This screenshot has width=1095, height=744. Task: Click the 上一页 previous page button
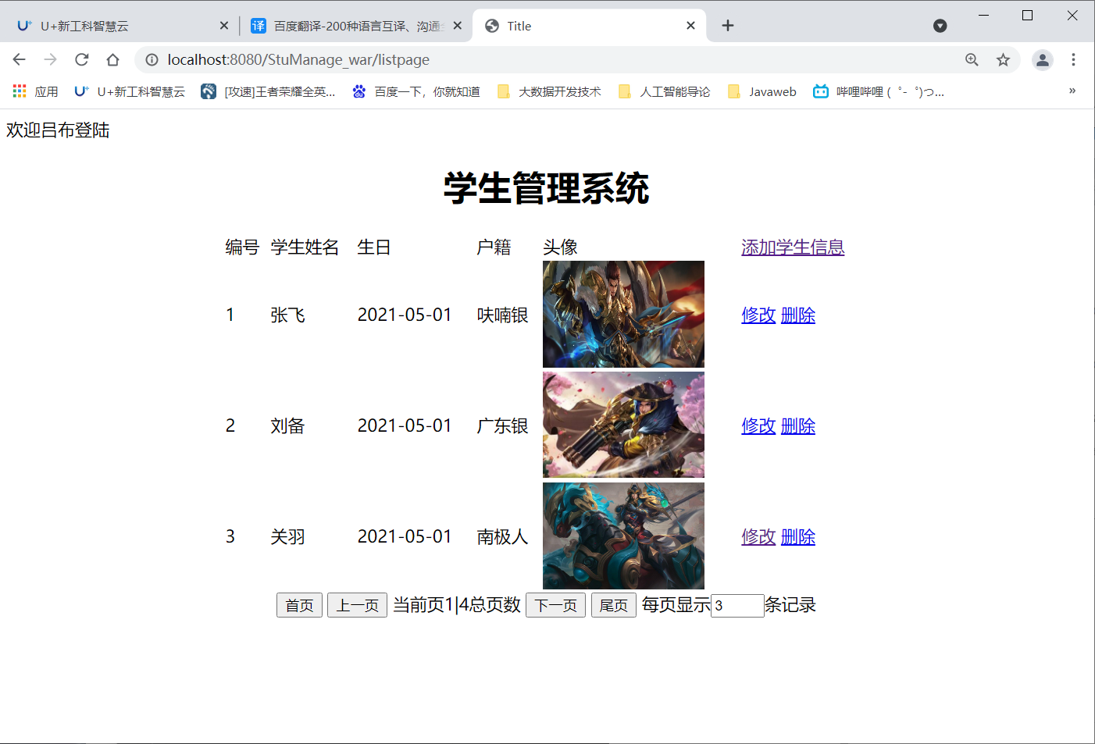[357, 605]
